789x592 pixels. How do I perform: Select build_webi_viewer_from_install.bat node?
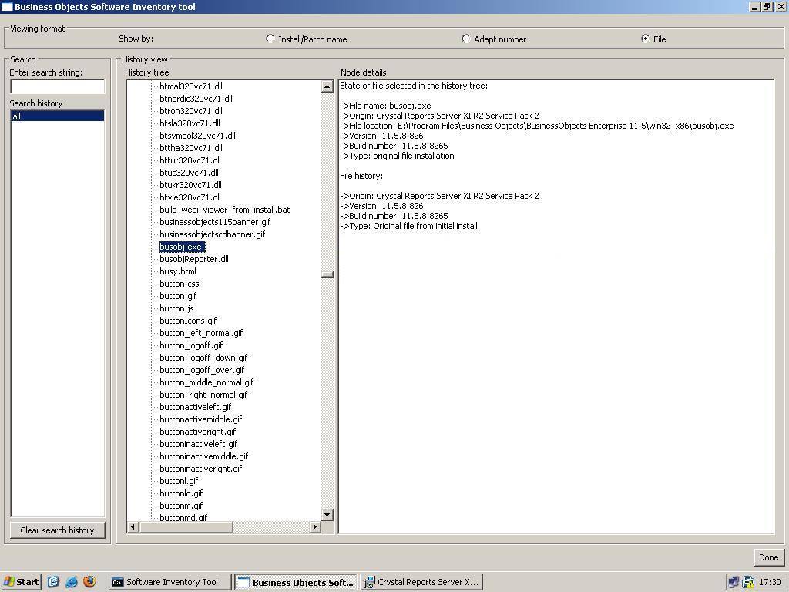(224, 210)
